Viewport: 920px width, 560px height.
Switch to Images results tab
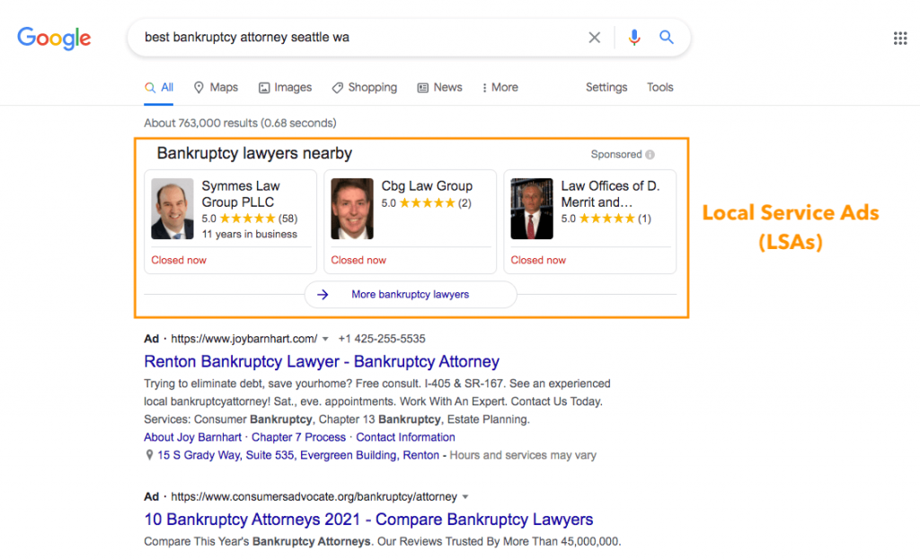pyautogui.click(x=285, y=87)
